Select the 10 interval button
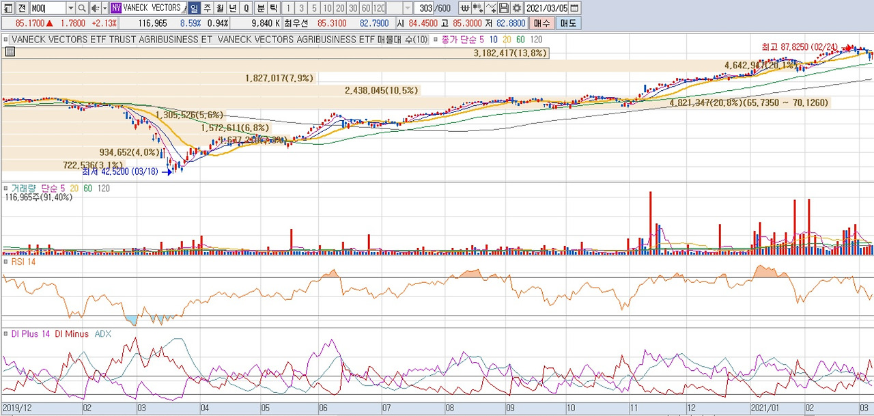The width and height of the screenshot is (874, 416). [327, 8]
